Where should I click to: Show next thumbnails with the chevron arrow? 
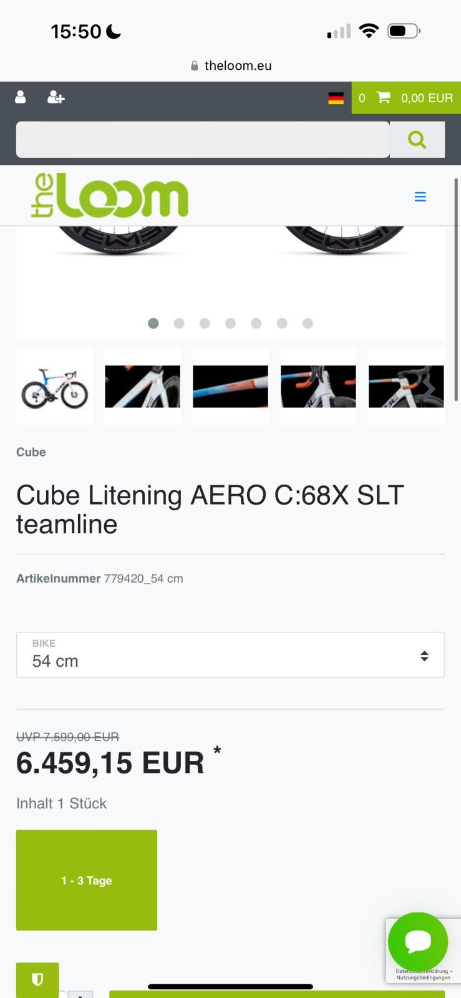click(430, 388)
